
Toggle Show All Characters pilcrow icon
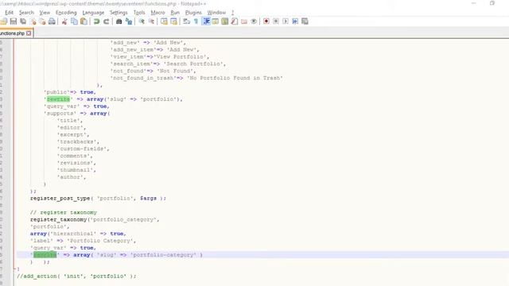click(196, 21)
